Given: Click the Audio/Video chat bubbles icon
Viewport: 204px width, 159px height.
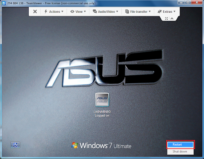Looking at the screenshot, I should pos(95,11).
